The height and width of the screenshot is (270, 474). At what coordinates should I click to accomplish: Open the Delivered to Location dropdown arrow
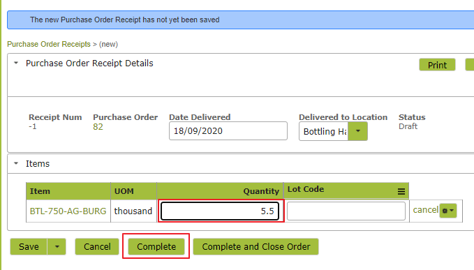tap(358, 131)
